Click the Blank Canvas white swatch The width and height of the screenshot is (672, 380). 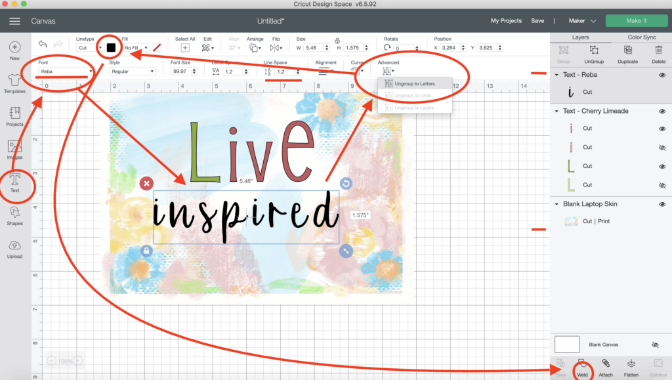[567, 345]
